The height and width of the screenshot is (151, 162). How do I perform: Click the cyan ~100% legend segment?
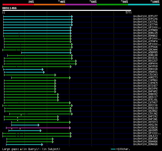144,5
